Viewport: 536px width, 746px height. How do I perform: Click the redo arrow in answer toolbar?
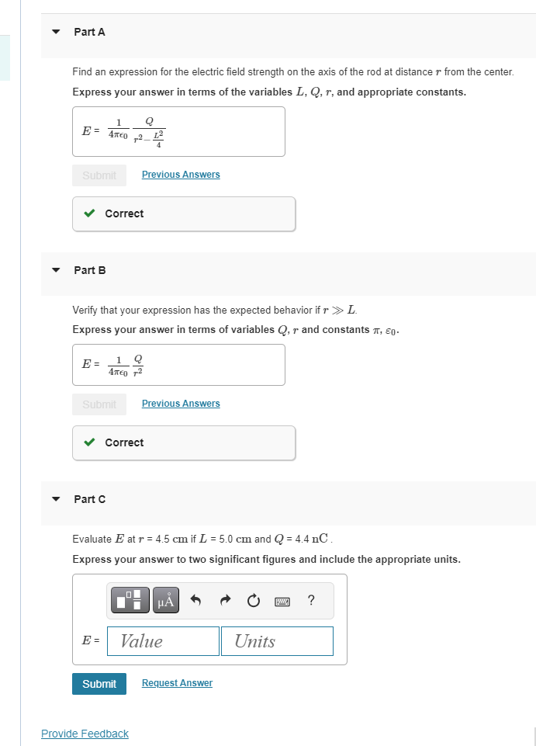pos(224,599)
